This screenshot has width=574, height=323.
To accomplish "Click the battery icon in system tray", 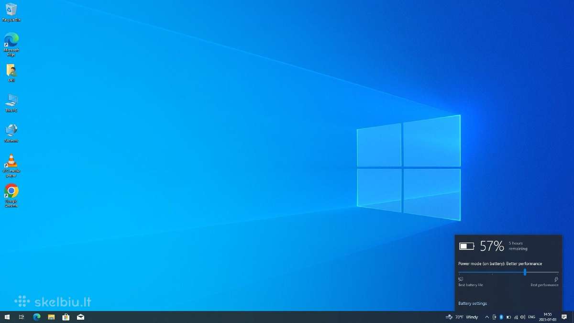I will coord(508,317).
